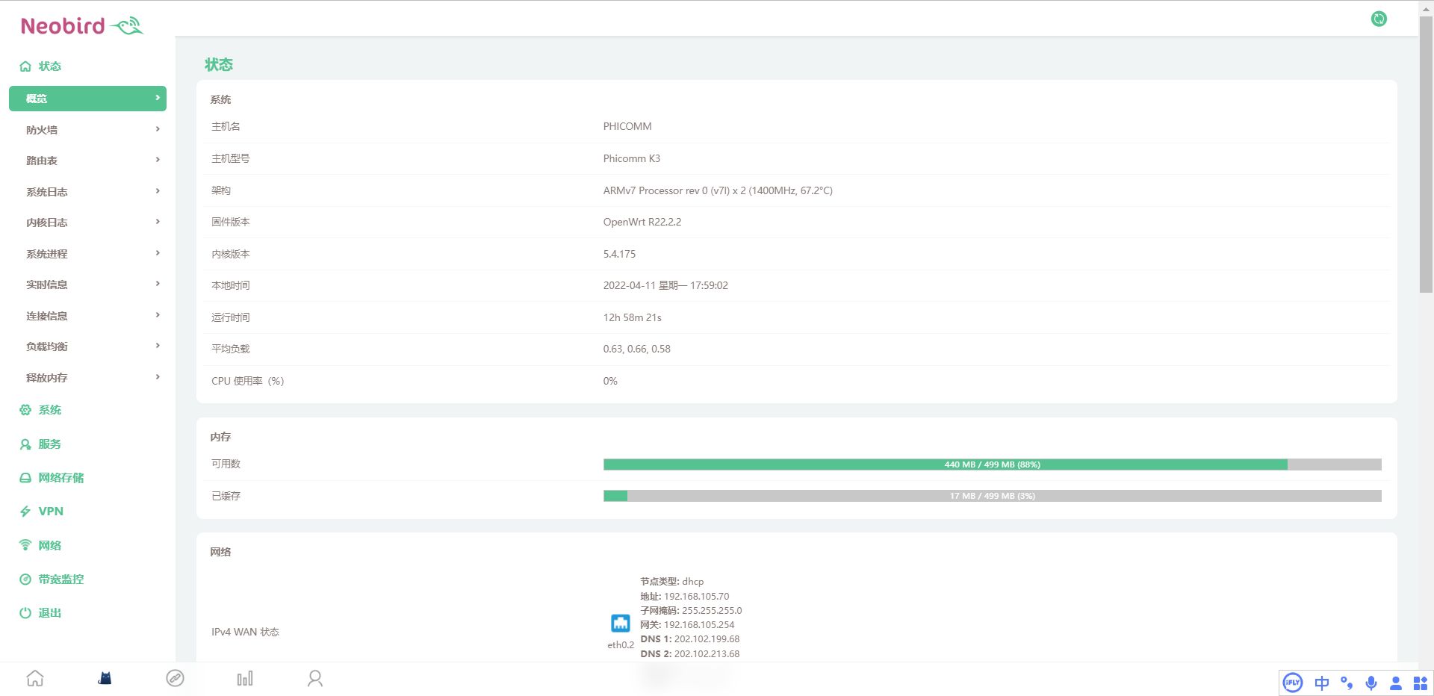This screenshot has height=696, width=1434.
Task: Expand the 释放内存 chevron arrow
Action: pyautogui.click(x=158, y=377)
